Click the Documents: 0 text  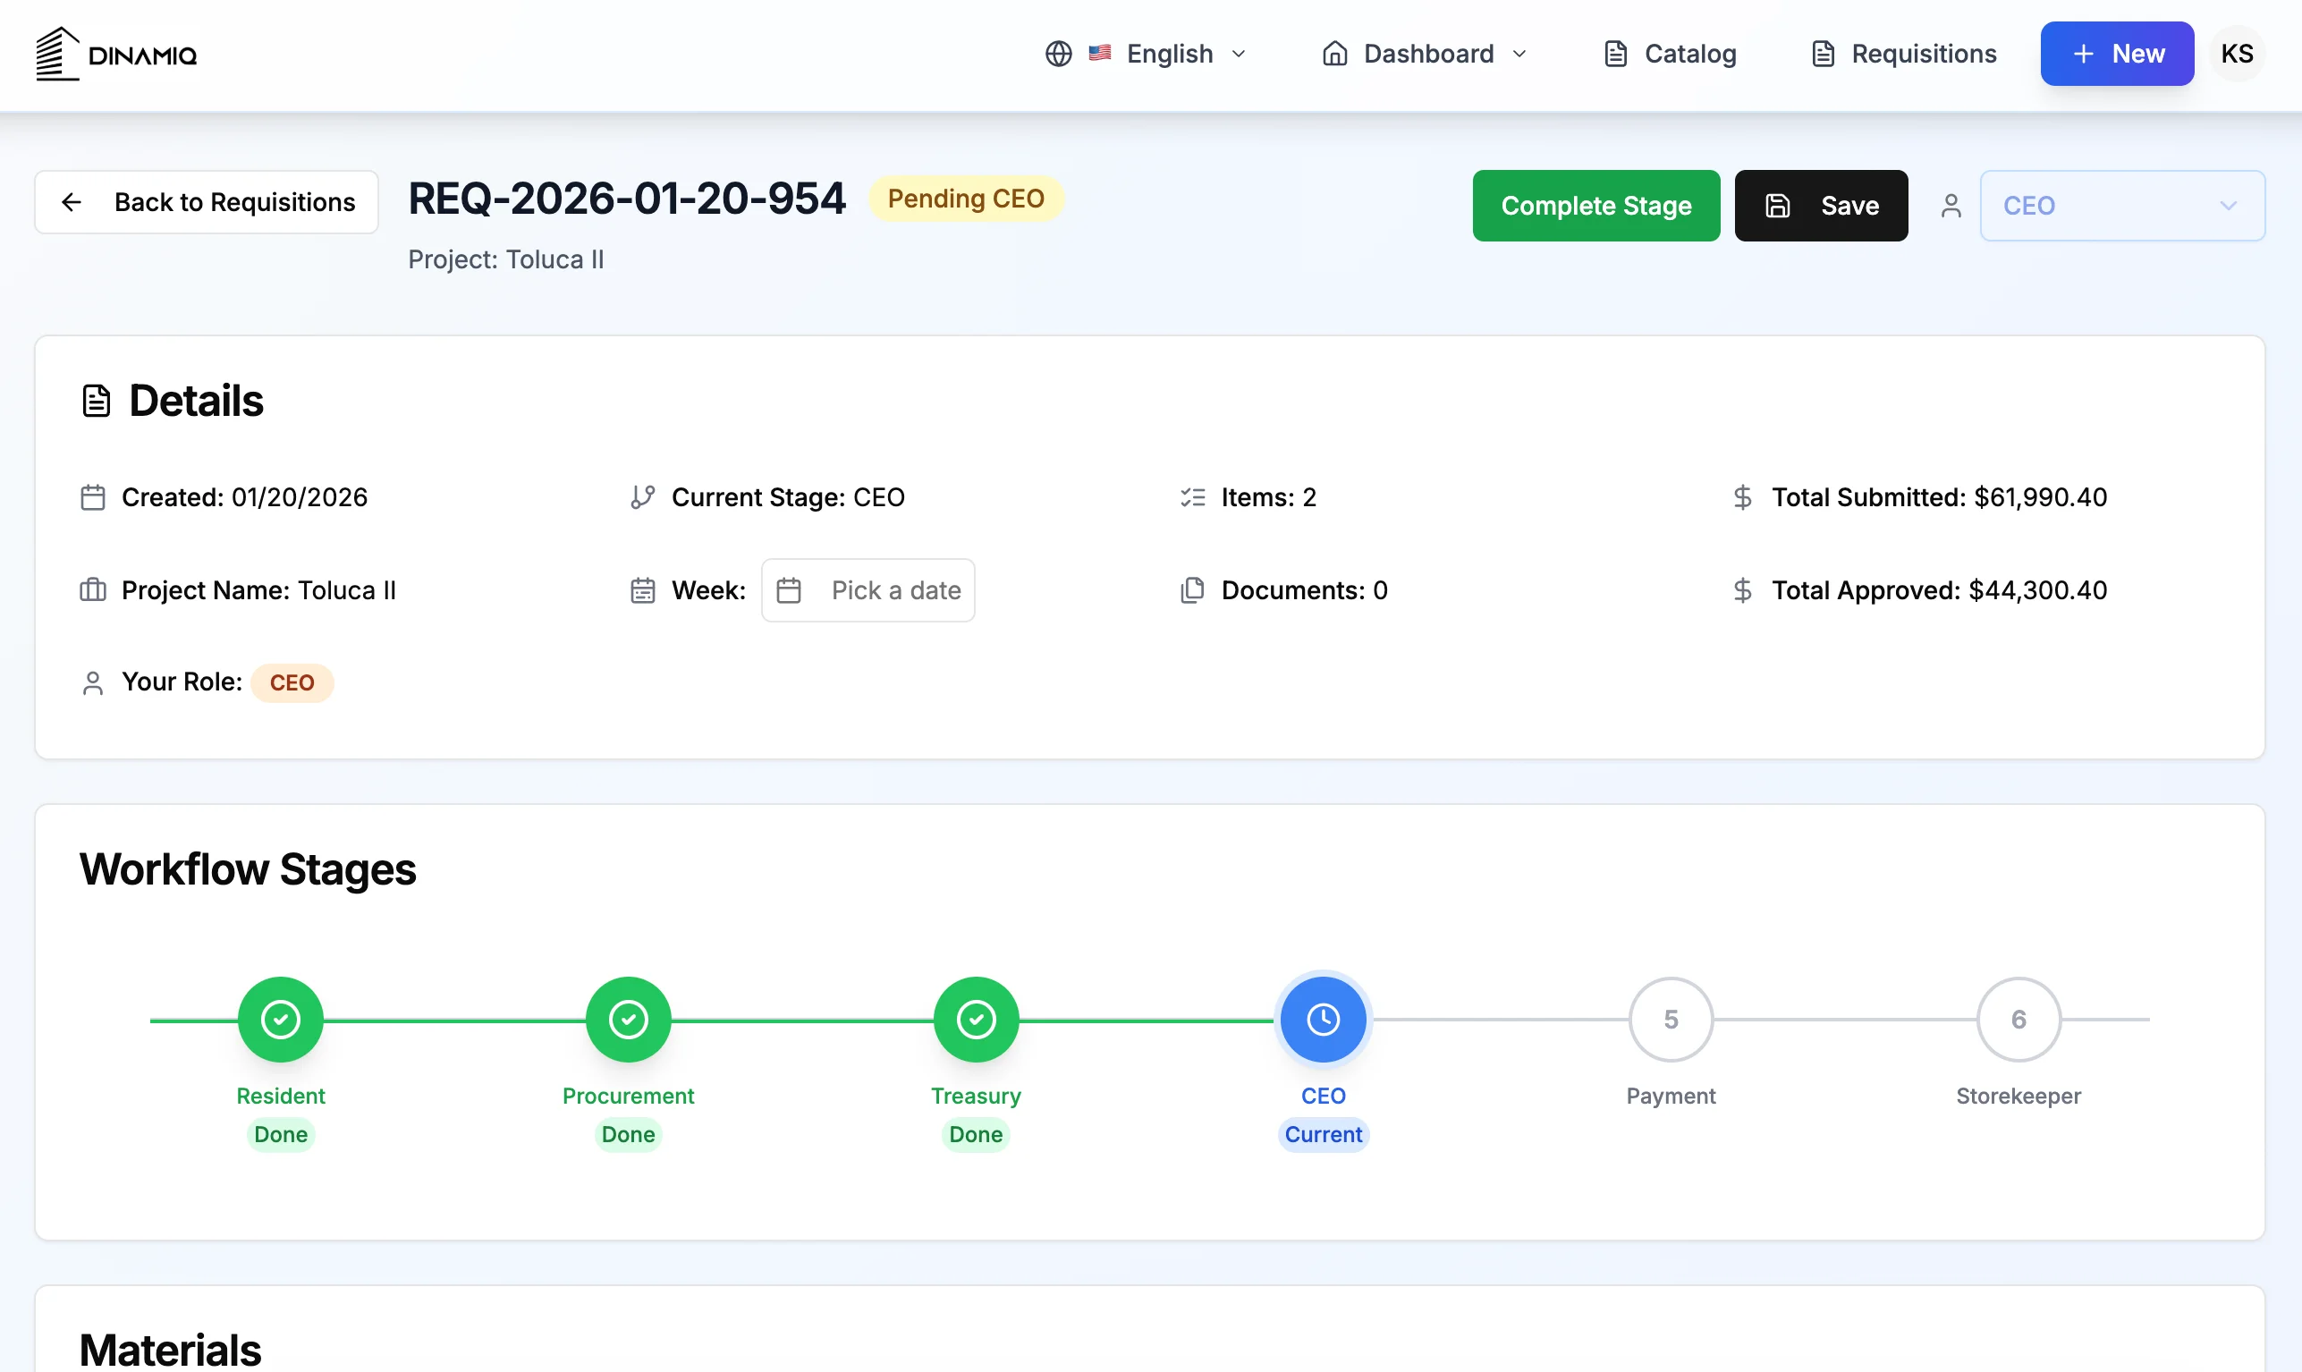pyautogui.click(x=1304, y=589)
